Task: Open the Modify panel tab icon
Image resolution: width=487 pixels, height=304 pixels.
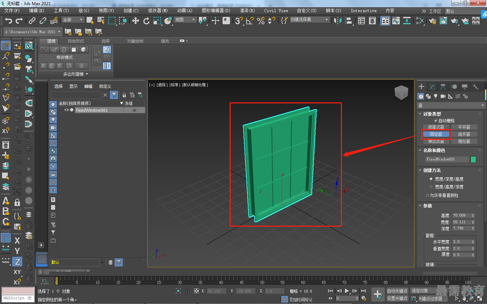Action: (x=432, y=87)
